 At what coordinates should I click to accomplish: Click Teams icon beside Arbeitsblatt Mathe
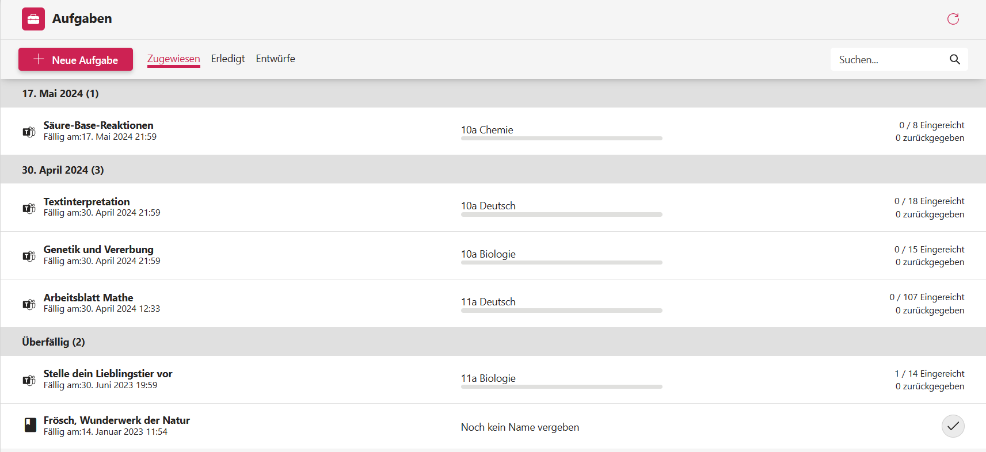(29, 304)
